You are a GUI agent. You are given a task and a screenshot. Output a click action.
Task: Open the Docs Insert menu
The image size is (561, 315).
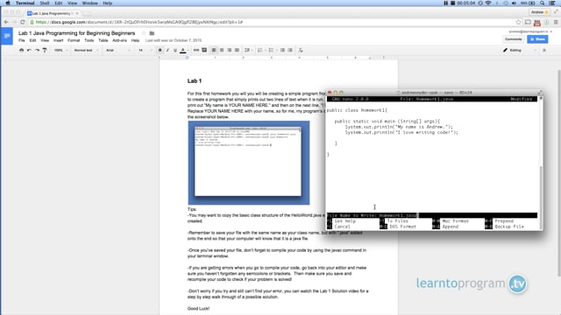[59, 40]
